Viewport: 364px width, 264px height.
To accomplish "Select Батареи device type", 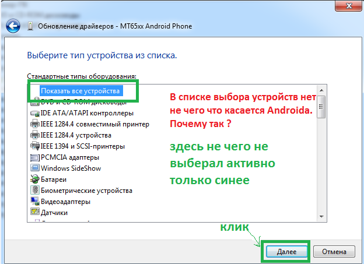I will (54, 179).
